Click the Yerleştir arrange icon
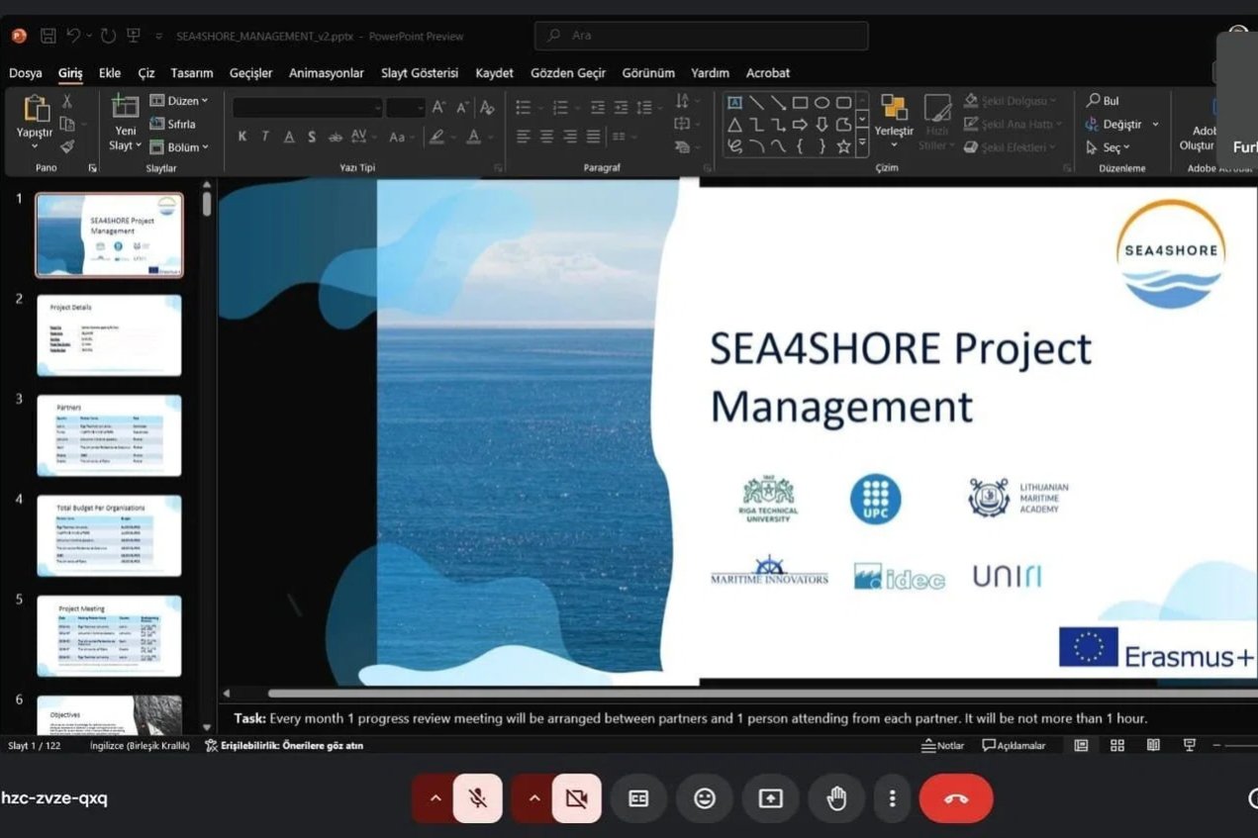This screenshot has height=838, width=1258. click(x=894, y=107)
